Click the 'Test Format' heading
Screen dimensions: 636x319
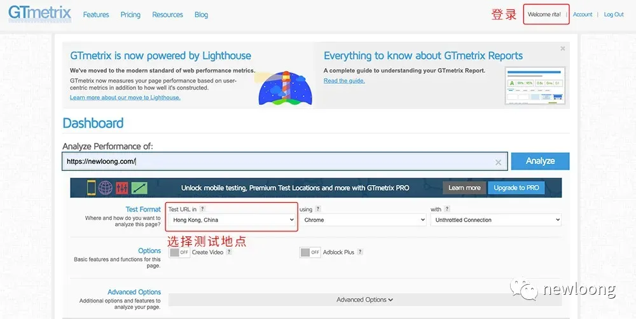pos(143,209)
